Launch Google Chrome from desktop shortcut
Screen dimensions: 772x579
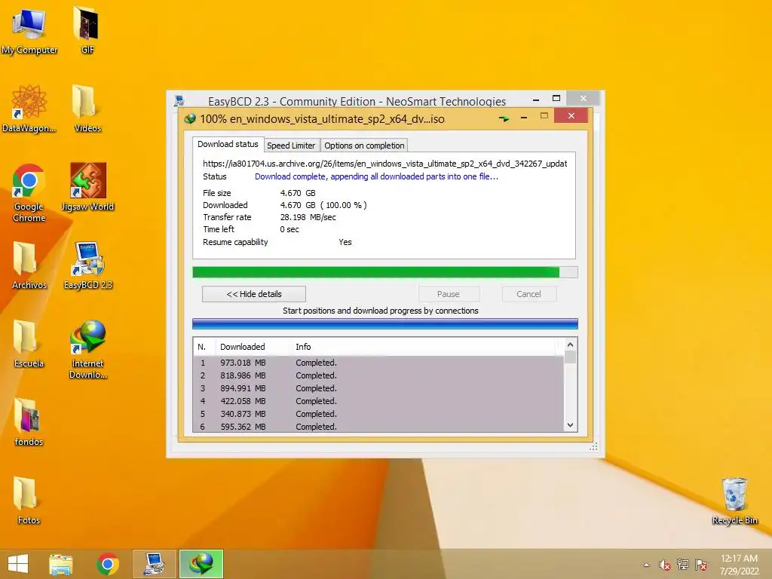click(x=29, y=192)
